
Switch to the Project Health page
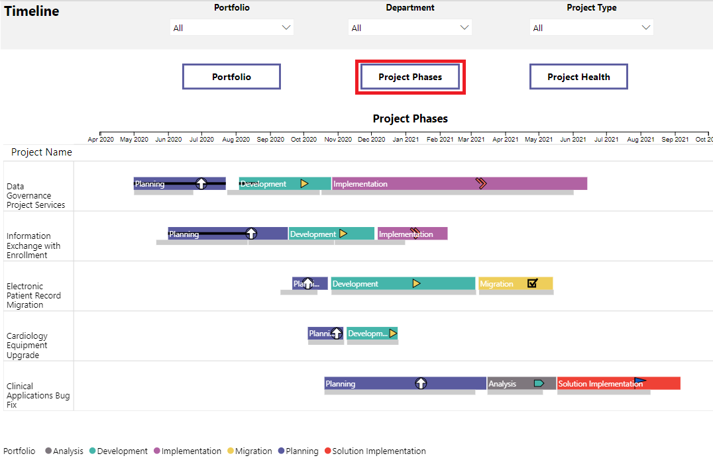click(578, 76)
